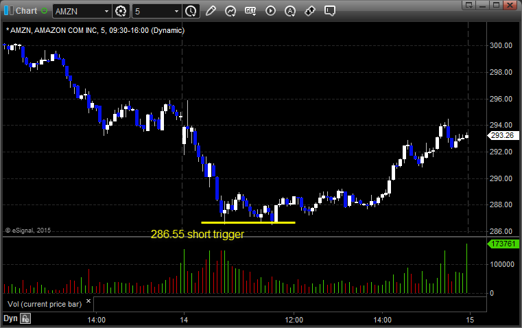Select the yellow short trigger line
This screenshot has width=522, height=328.
coord(248,222)
